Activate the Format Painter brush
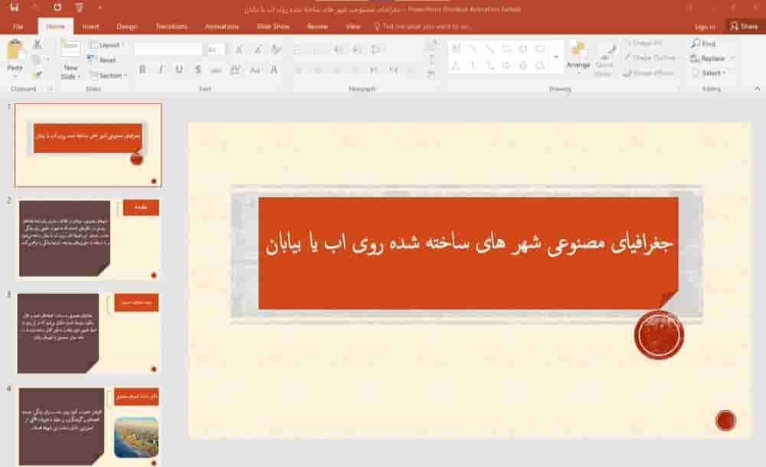The width and height of the screenshot is (766, 467). click(37, 74)
